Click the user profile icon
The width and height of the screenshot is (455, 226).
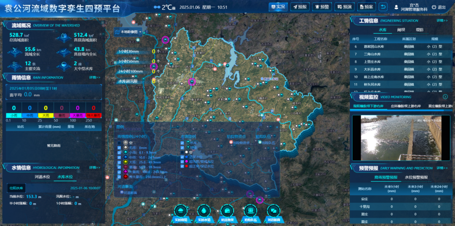(396, 7)
